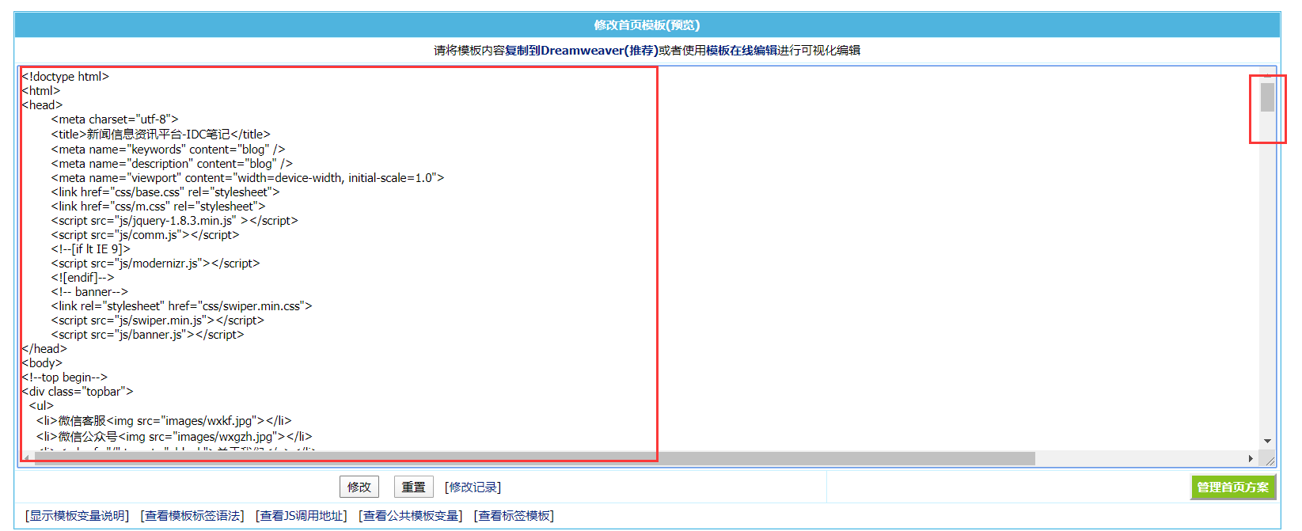The image size is (1302, 531).
Task: Click the 模板在线编辑 link in instructions
Action: (x=742, y=51)
